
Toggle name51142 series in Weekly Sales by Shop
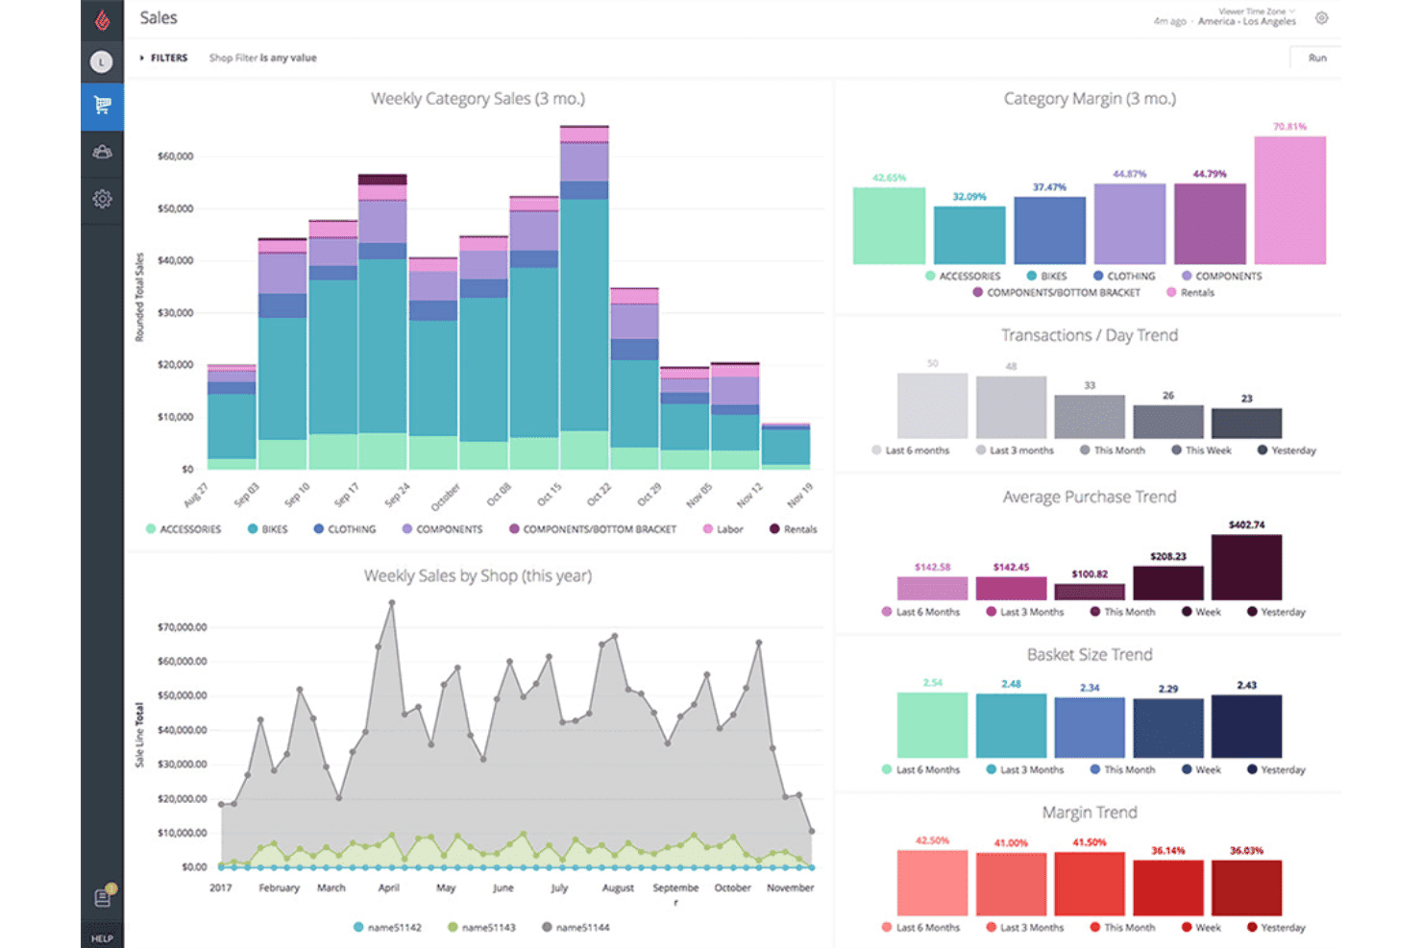pyautogui.click(x=388, y=928)
